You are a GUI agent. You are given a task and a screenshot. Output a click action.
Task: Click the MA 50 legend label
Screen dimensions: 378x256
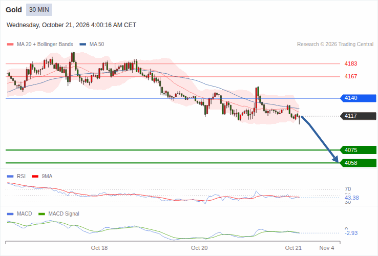tap(97, 45)
